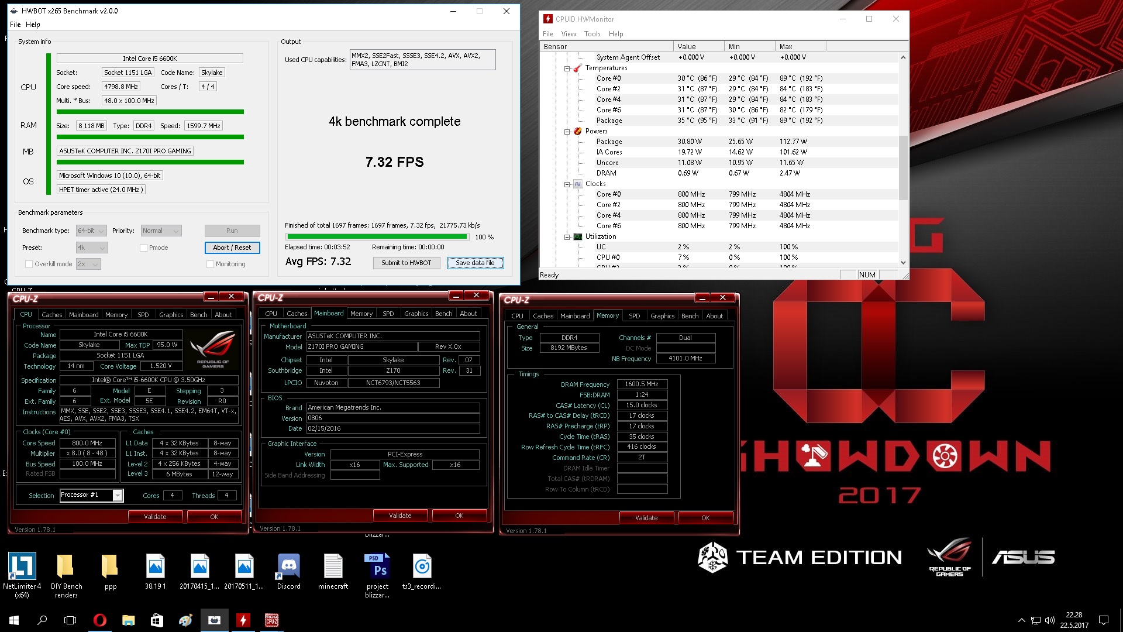Screen dimensions: 1123x632
Task: Open the Windows Start menu
Action: (x=14, y=620)
